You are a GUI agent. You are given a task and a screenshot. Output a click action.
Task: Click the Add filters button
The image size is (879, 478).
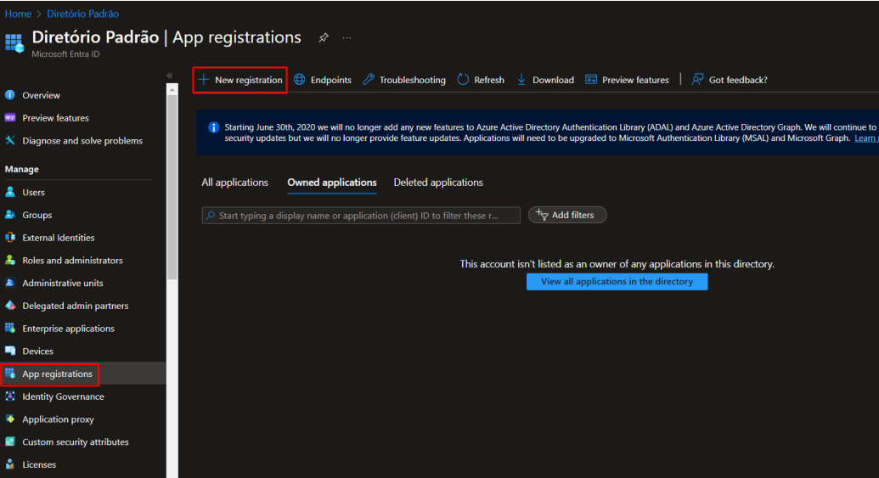[x=567, y=215]
